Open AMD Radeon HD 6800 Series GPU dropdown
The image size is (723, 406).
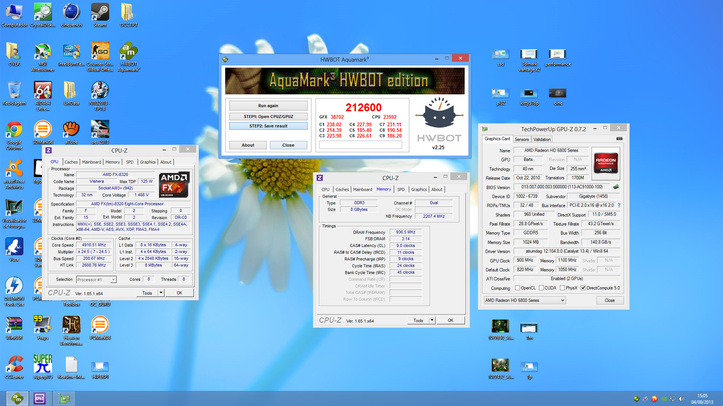click(x=525, y=300)
